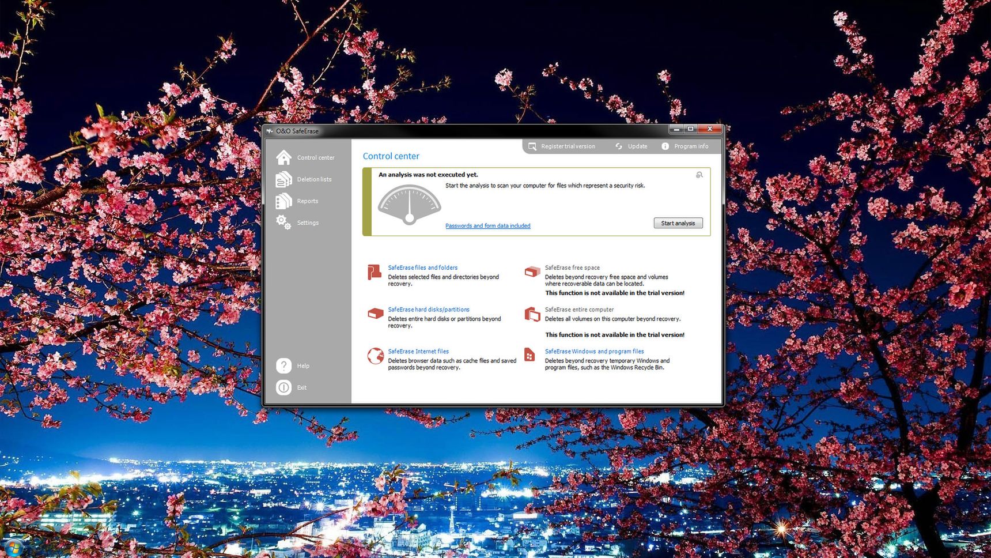Open Control center in sidebar
The image size is (991, 558).
pos(316,157)
